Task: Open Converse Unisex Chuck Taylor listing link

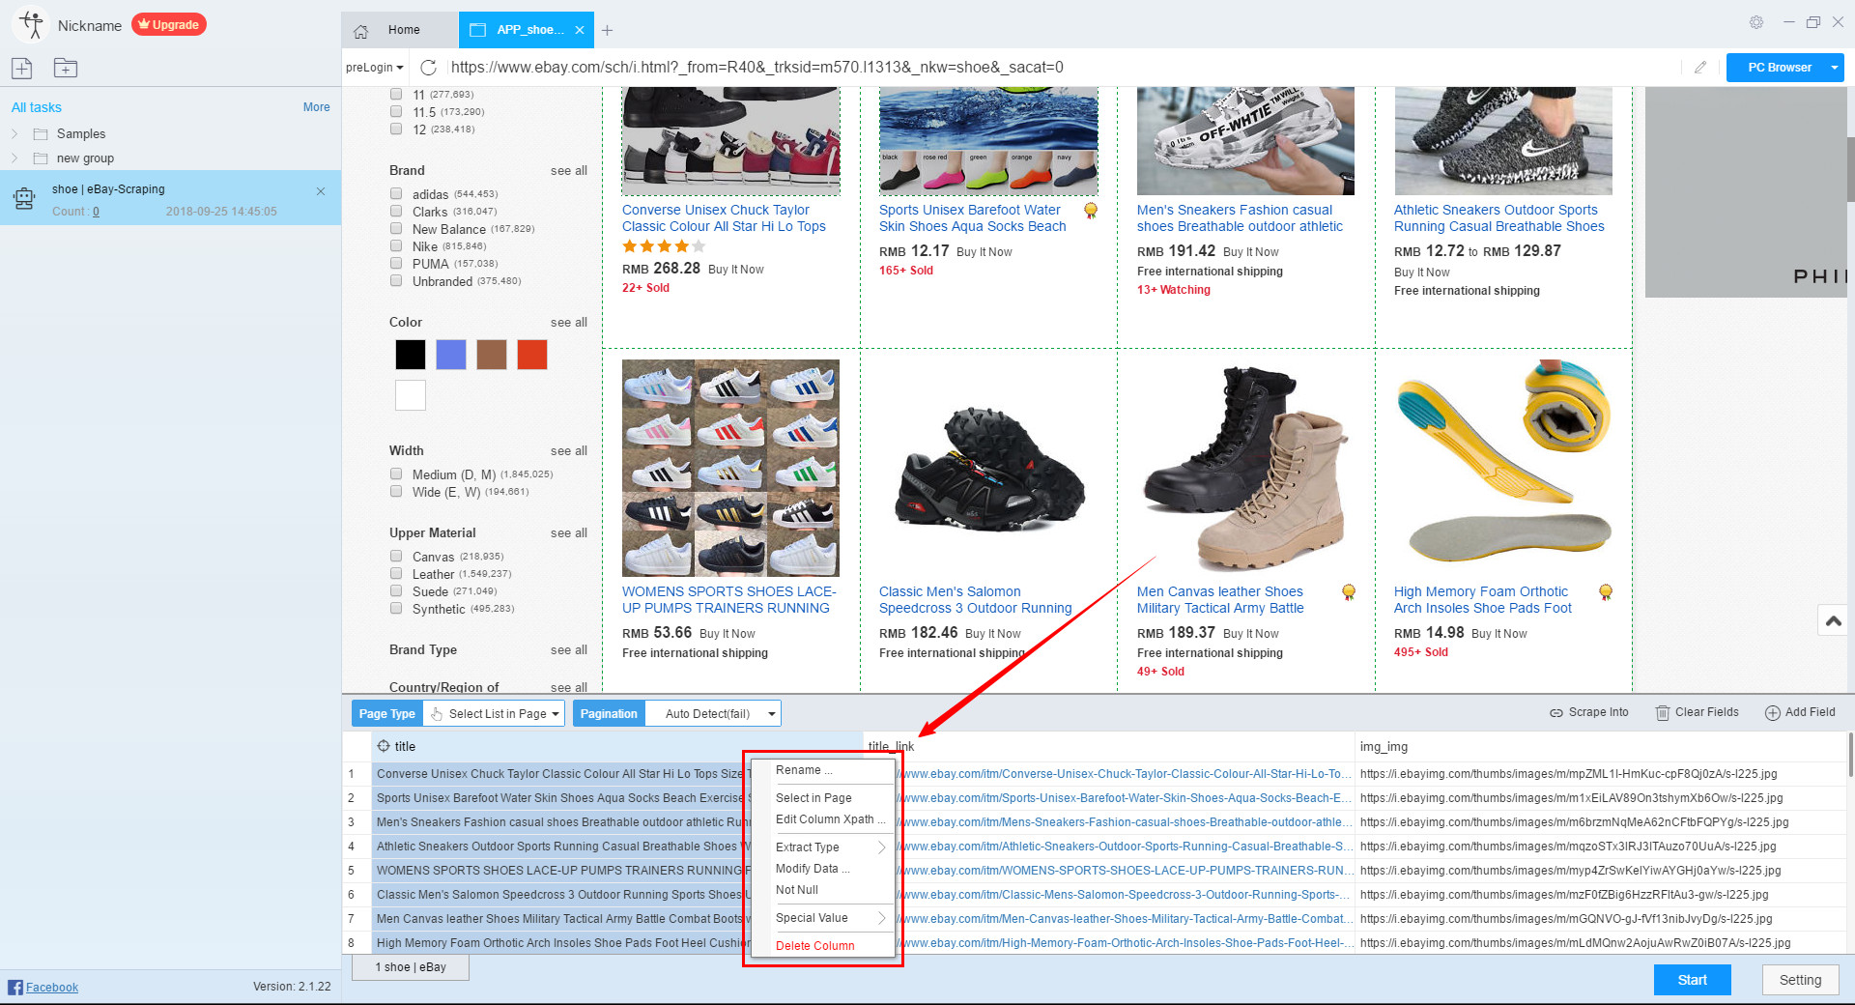Action: tap(724, 218)
